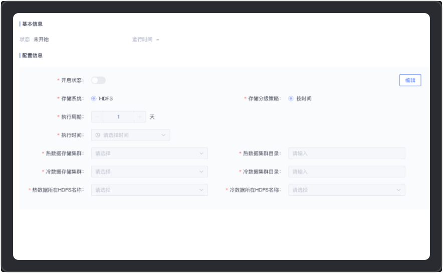Click the chevron arrow in 执行时间 selector

(x=163, y=135)
